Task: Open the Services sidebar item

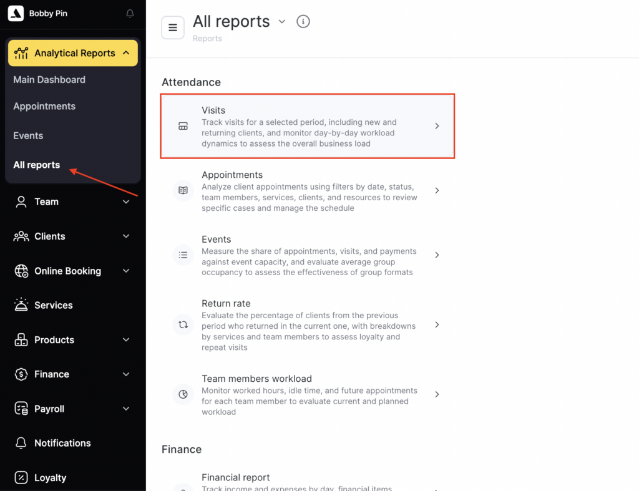Action: click(x=54, y=305)
